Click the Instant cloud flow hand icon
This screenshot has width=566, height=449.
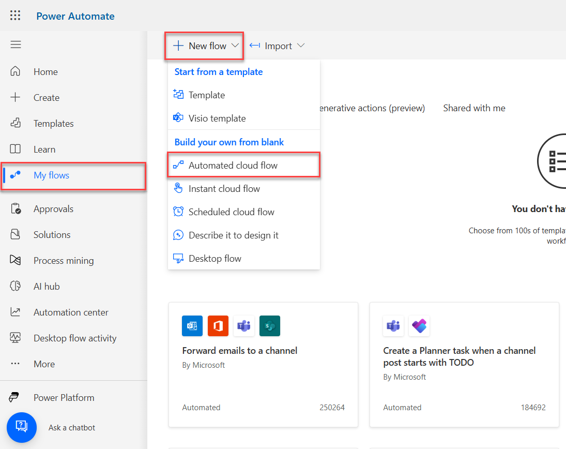click(x=178, y=188)
